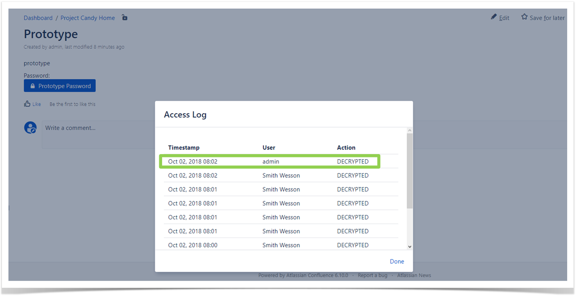Click the User column header
This screenshot has height=297, width=578.
coord(269,148)
